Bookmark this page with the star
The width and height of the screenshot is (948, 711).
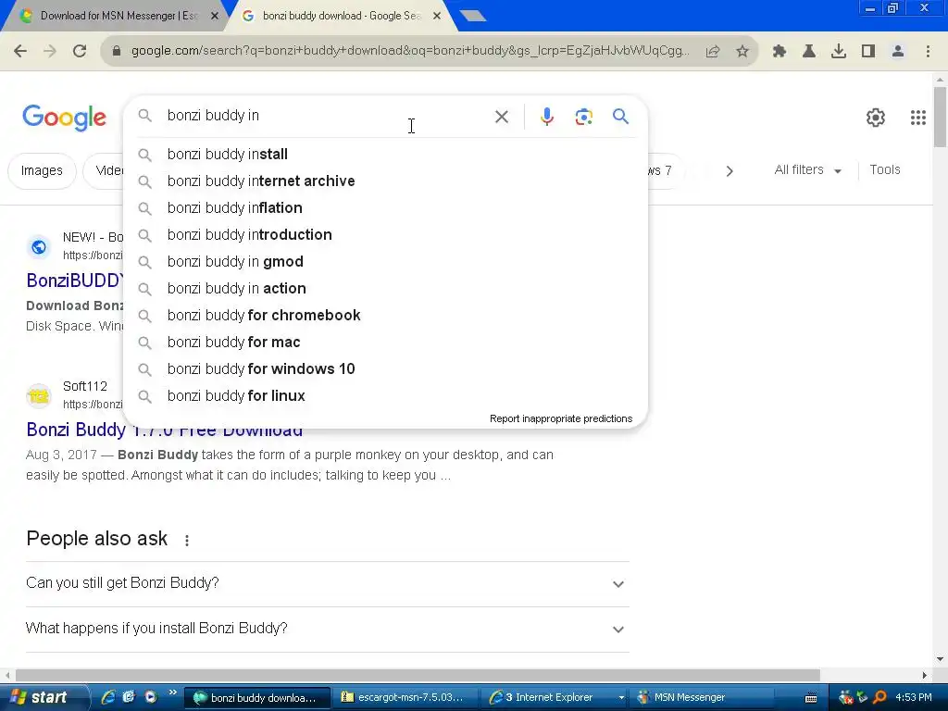742,52
